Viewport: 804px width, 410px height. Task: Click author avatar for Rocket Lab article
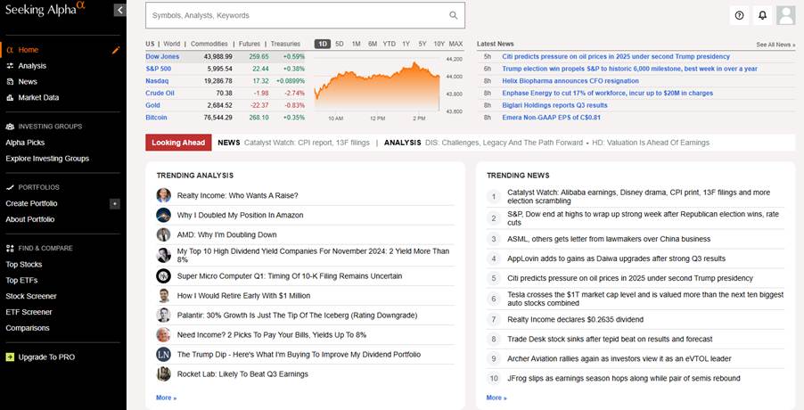coord(164,374)
